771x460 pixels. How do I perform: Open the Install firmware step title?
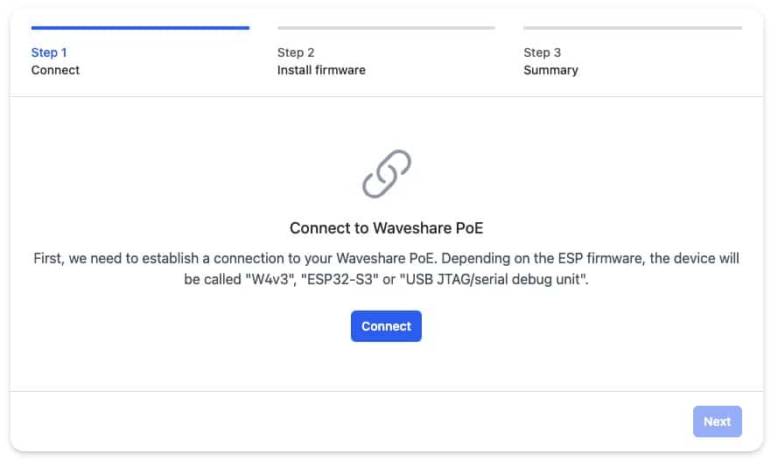(321, 70)
